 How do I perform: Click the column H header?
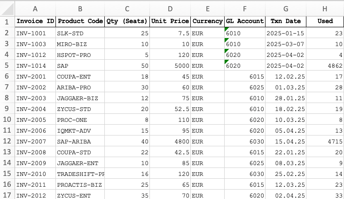[325, 9]
